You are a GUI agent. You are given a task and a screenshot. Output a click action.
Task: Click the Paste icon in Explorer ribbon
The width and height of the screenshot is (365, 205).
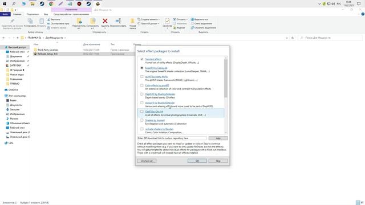(42, 21)
